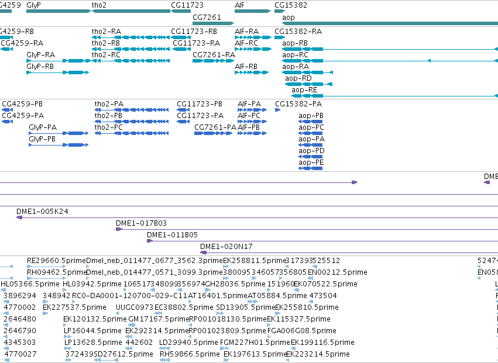Click the CG11723 gene feature
The width and height of the screenshot is (498, 363).
tap(181, 11)
